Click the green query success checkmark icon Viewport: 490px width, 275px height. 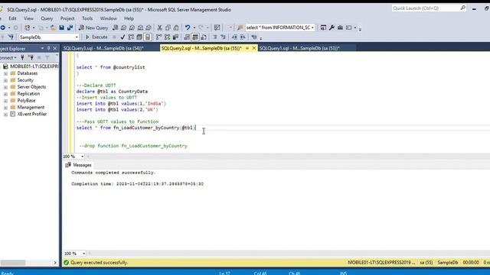(67, 263)
